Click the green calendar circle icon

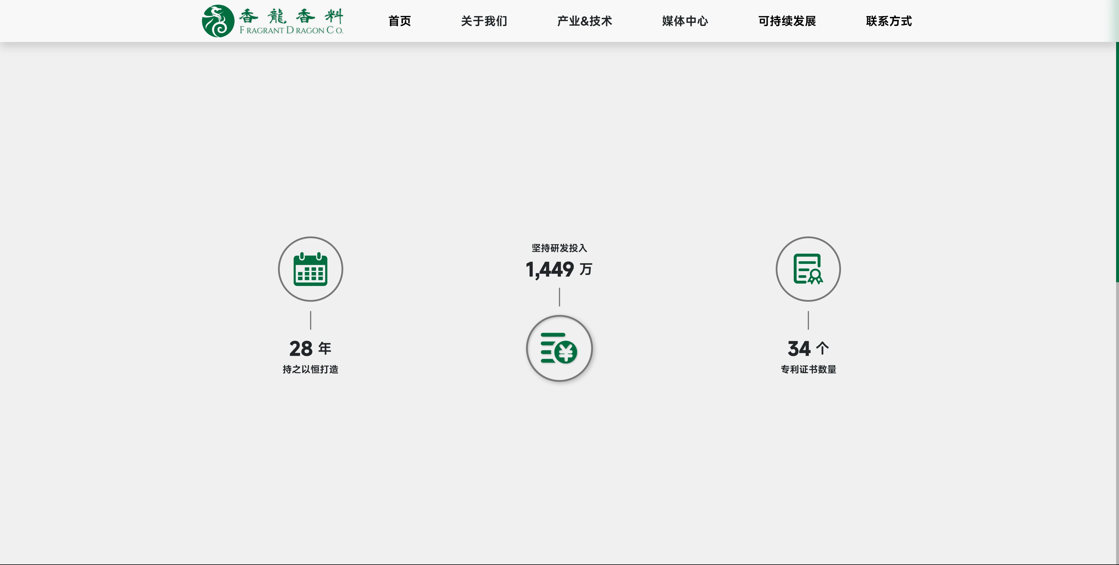pyautogui.click(x=310, y=269)
